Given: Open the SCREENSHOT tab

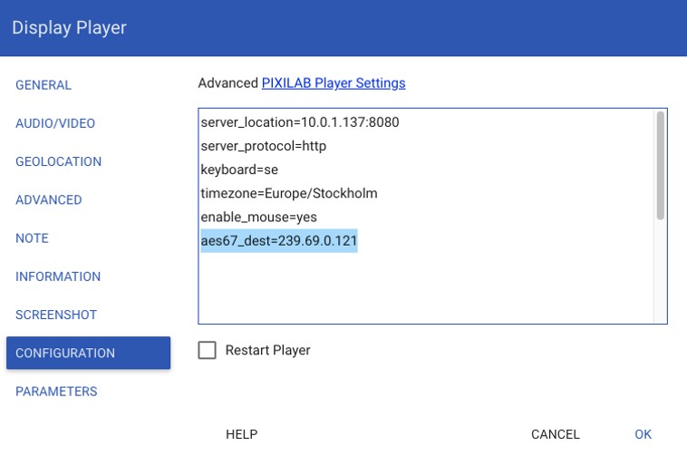Looking at the screenshot, I should point(56,315).
